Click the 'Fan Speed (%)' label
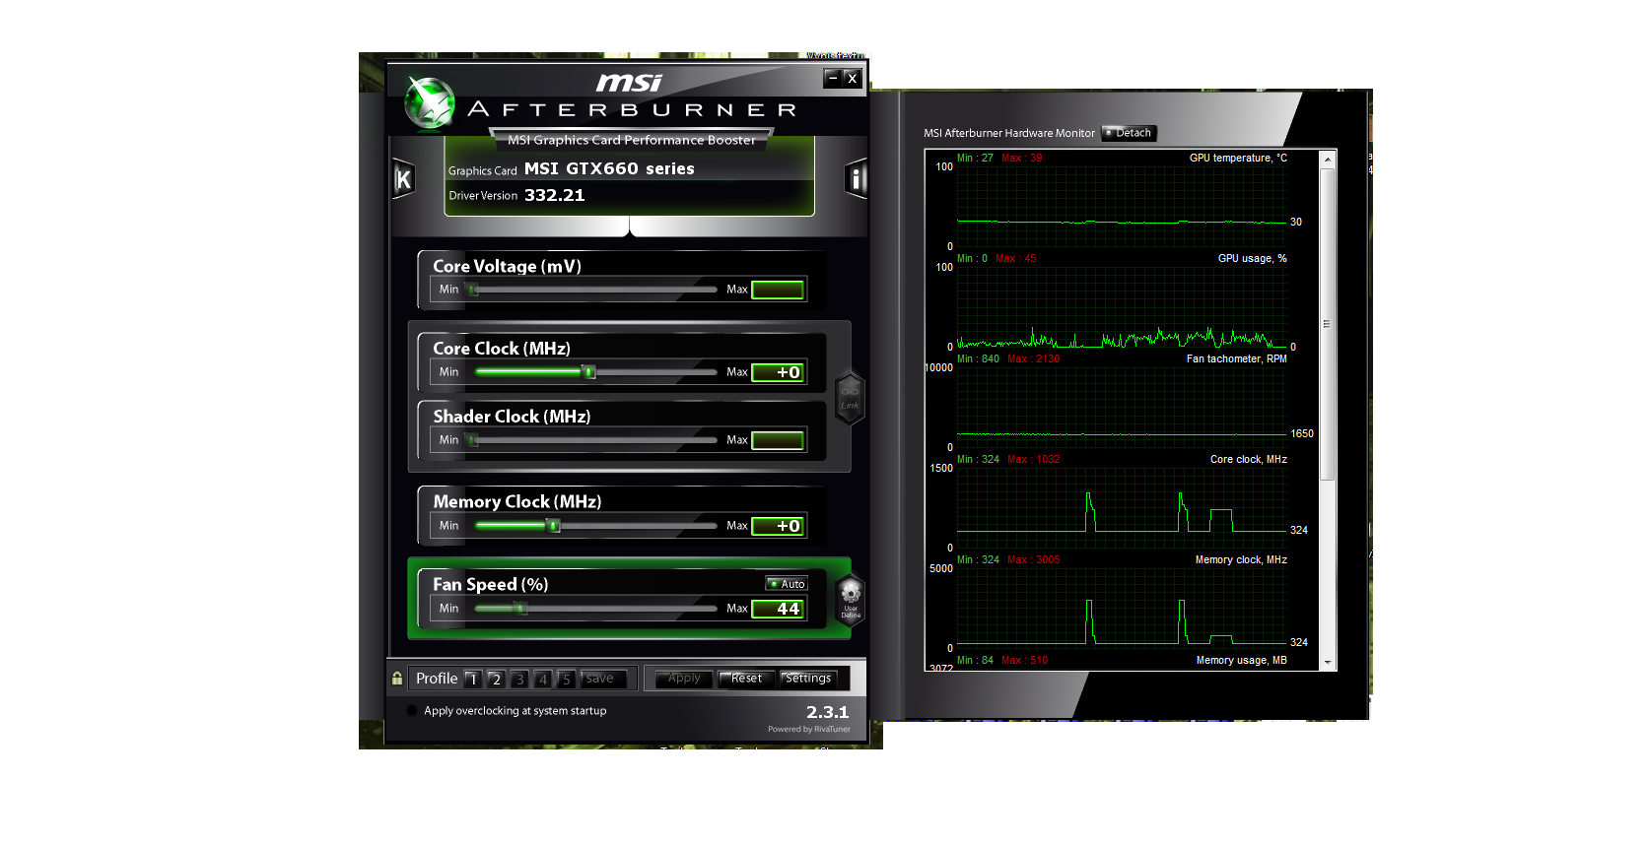The image size is (1650, 844). click(491, 584)
